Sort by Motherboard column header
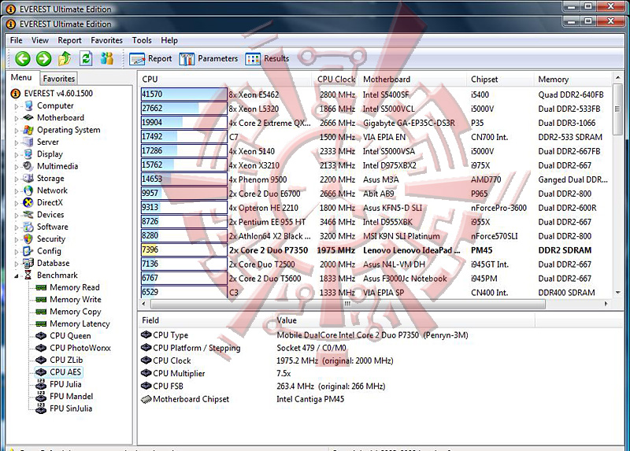630x451 pixels. coord(413,79)
